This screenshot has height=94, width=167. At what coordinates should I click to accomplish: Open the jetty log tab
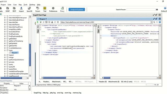pyautogui.click(x=53, y=93)
